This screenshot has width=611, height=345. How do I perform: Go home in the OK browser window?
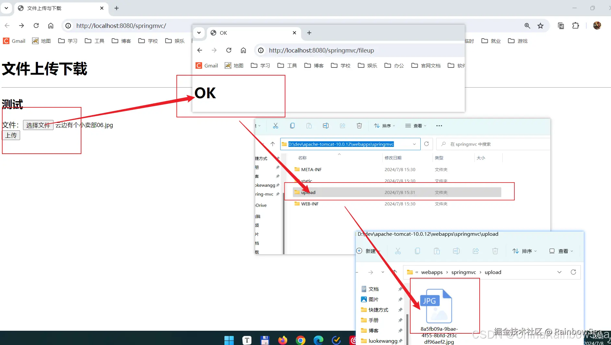pyautogui.click(x=243, y=50)
